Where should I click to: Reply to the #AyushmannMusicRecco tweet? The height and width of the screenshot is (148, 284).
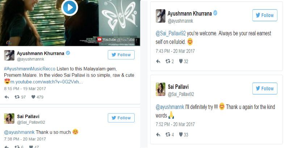pos(7,97)
